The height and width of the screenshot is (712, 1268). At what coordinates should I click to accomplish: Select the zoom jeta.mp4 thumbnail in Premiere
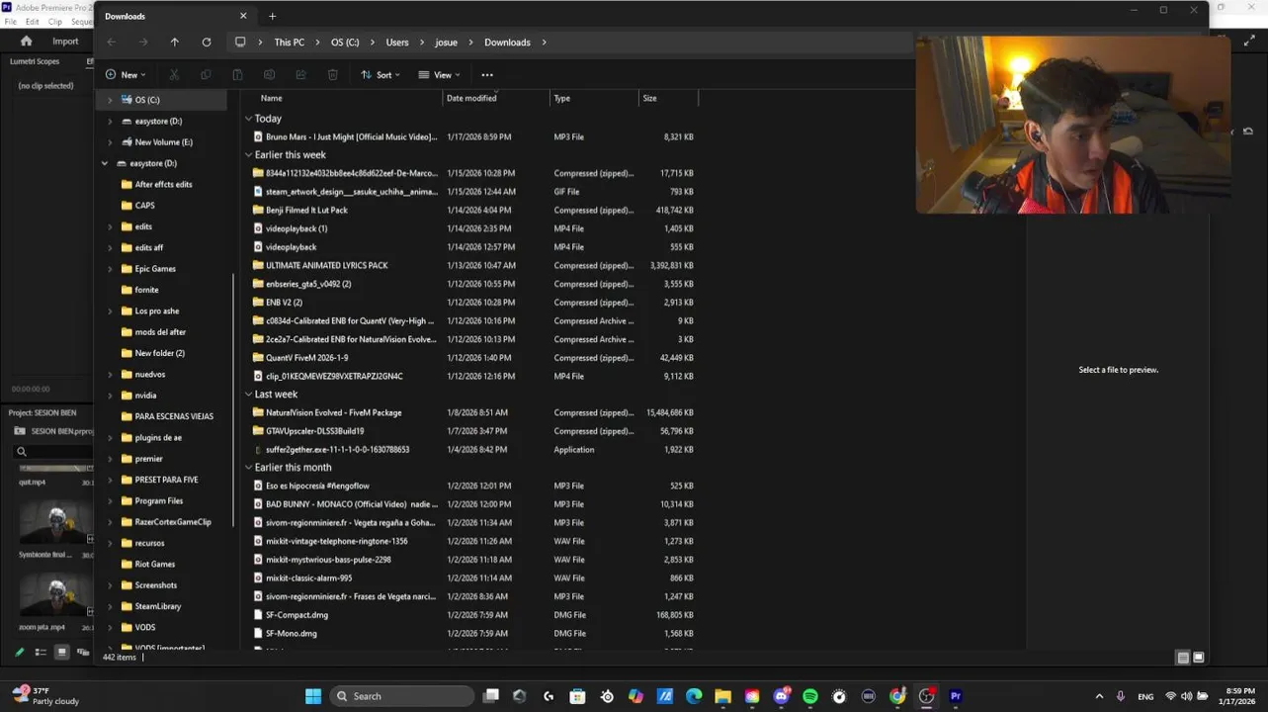[x=56, y=593]
